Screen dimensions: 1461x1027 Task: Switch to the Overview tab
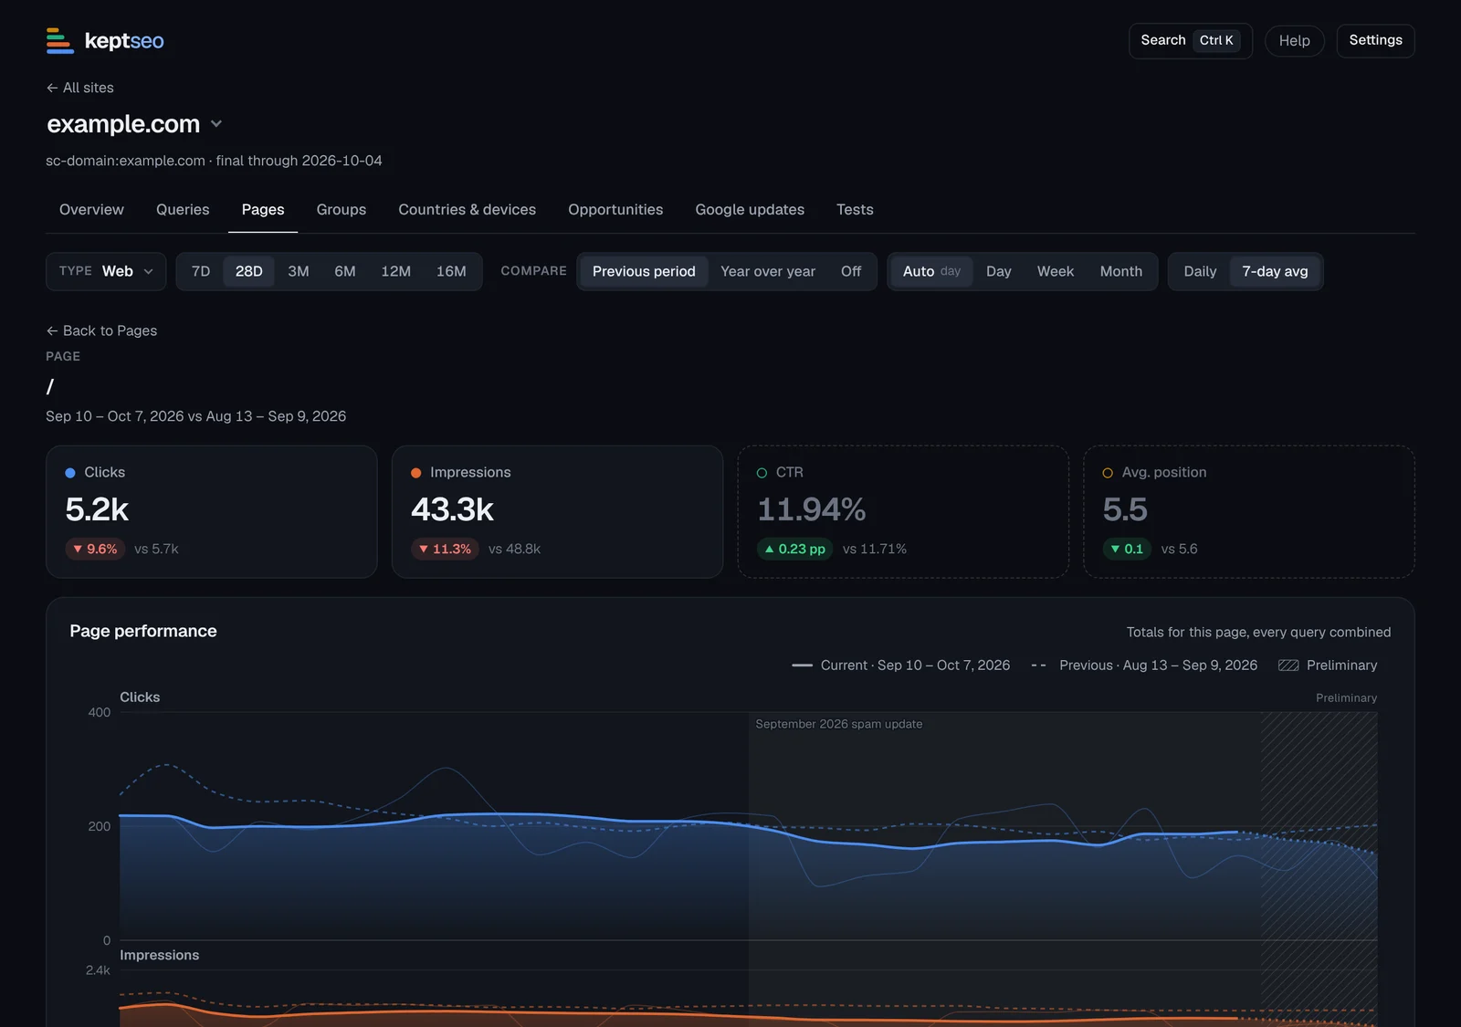[91, 210]
